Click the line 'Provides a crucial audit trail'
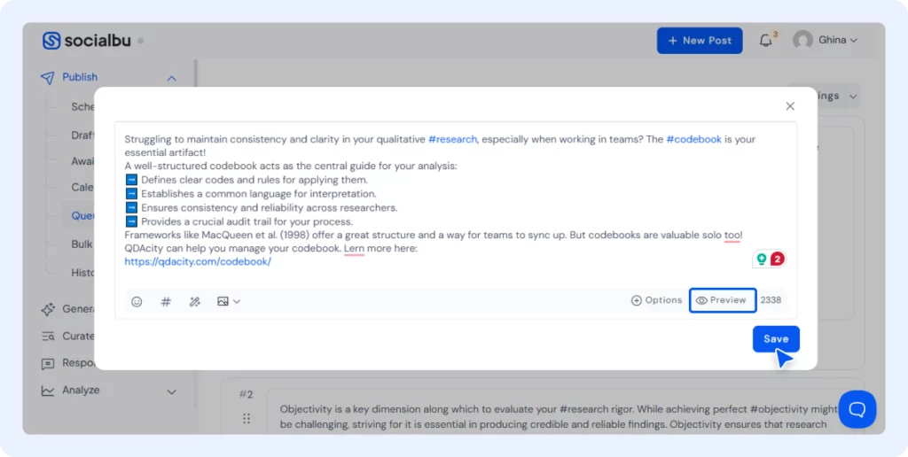Screen dimensions: 908x457 pos(247,221)
